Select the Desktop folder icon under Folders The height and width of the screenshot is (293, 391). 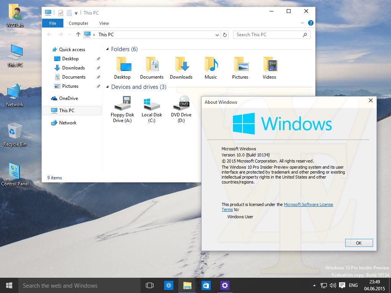point(123,68)
